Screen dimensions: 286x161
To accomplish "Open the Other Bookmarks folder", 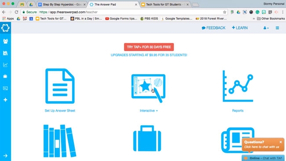I will pyautogui.click(x=271, y=18).
